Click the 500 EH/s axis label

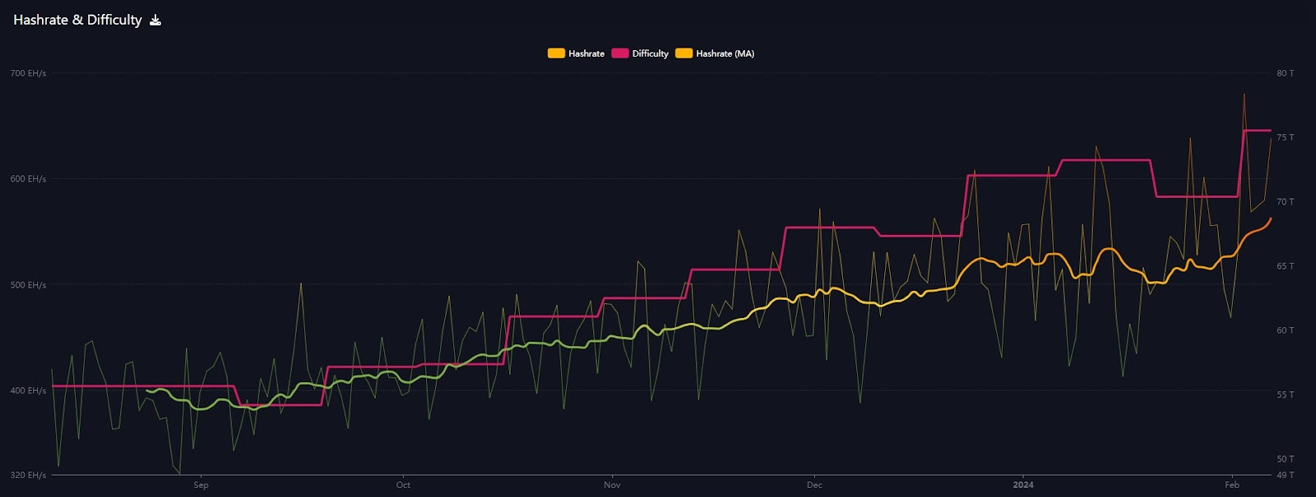pyautogui.click(x=28, y=285)
